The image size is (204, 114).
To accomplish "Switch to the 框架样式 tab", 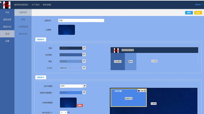I will click(x=41, y=39).
